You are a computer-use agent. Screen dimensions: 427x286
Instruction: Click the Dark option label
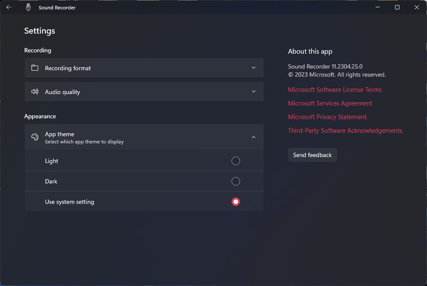tap(51, 181)
